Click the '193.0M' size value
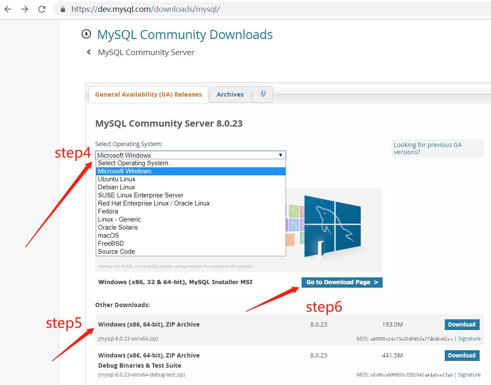Viewport: 491px width, 385px height. click(392, 324)
